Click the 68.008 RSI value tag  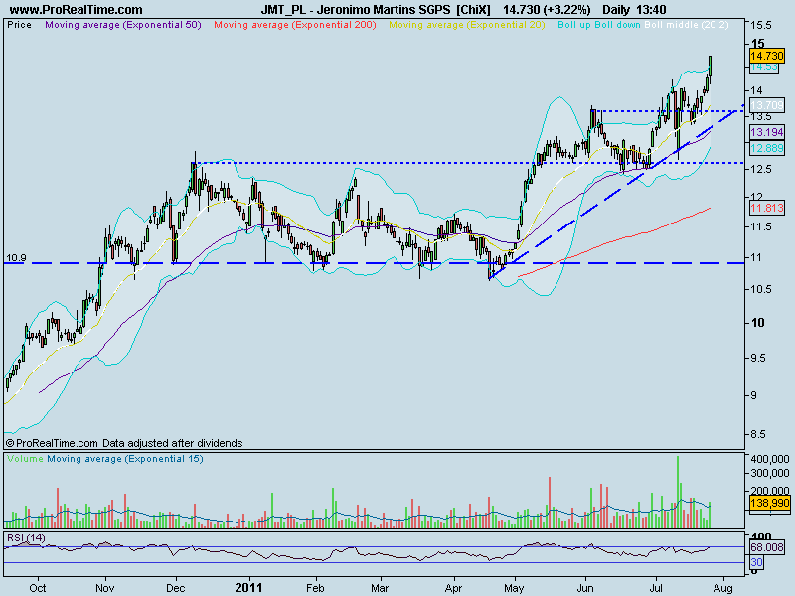767,547
